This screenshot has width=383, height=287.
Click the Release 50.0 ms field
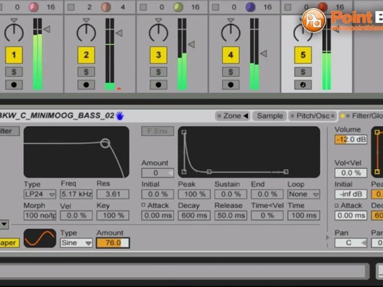coord(231,216)
